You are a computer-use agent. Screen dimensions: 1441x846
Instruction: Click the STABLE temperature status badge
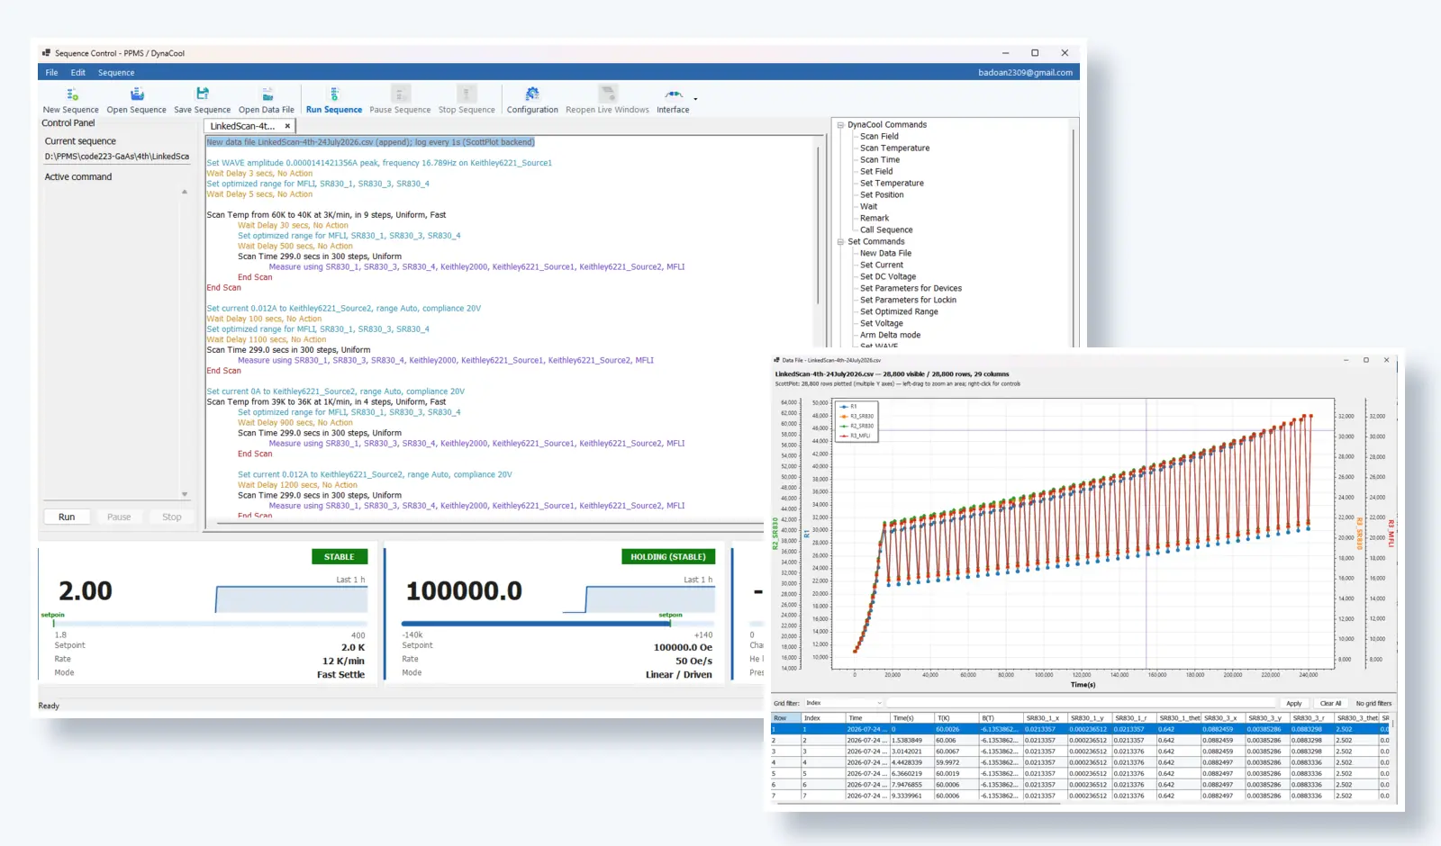point(340,557)
